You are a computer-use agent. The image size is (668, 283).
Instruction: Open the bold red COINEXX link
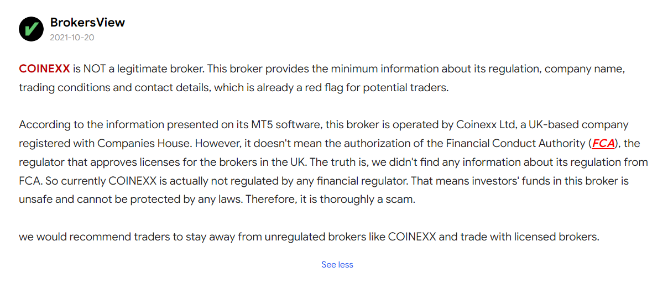[x=44, y=69]
